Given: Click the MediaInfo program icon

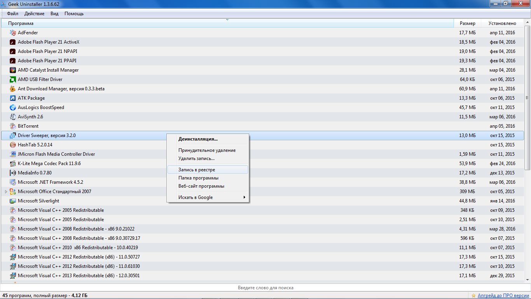Looking at the screenshot, I should tap(12, 173).
